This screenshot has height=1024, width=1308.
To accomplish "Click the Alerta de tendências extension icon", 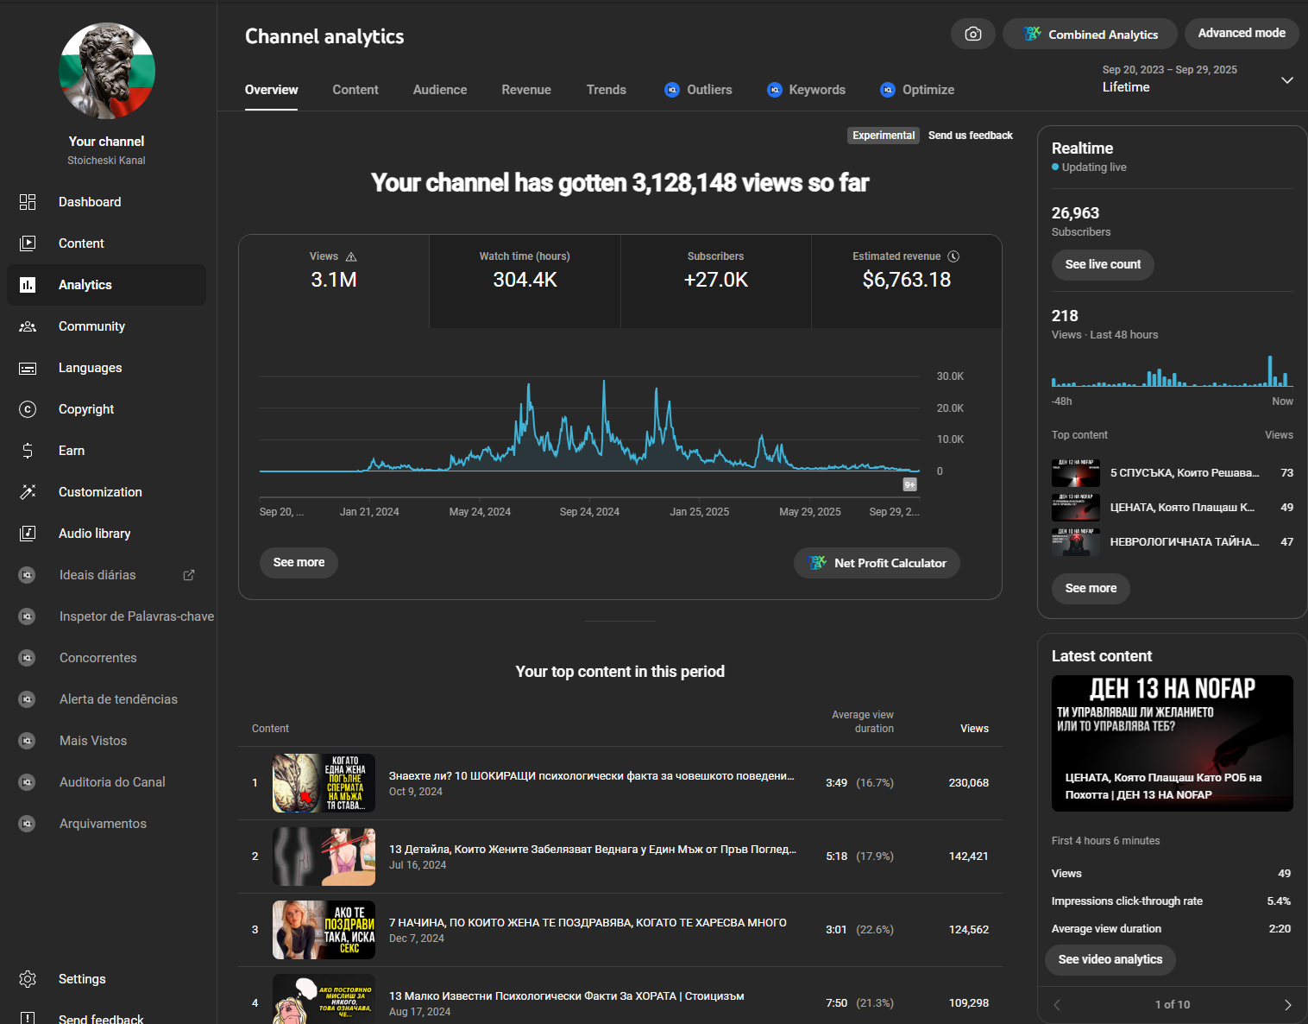I will 28,699.
